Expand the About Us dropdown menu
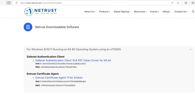The width and height of the screenshot is (195, 94). pyautogui.click(x=90, y=12)
